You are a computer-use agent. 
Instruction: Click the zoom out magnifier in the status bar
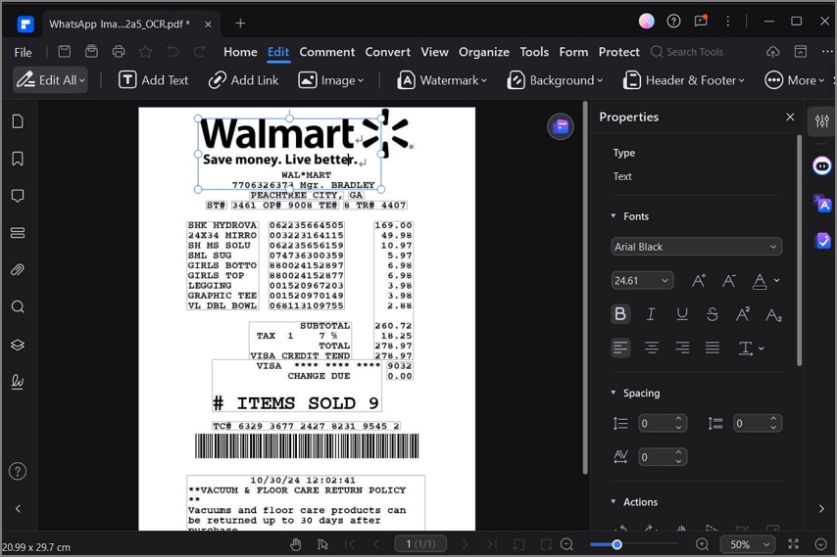566,544
